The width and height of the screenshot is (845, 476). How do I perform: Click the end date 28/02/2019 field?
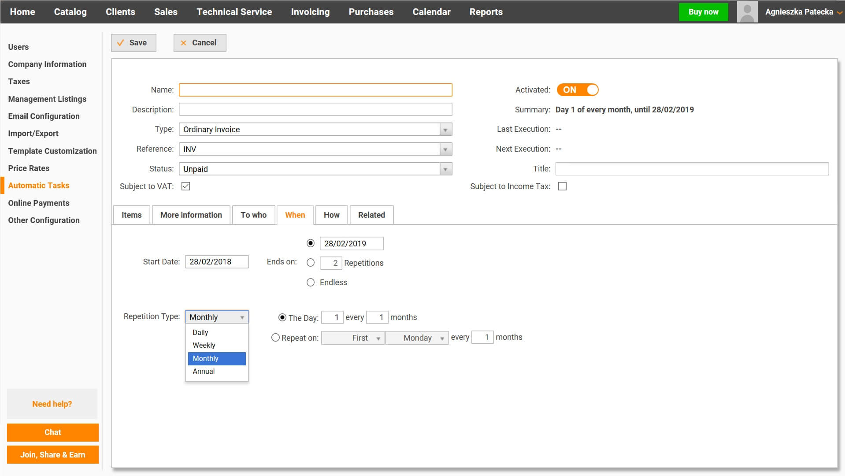[x=352, y=243]
